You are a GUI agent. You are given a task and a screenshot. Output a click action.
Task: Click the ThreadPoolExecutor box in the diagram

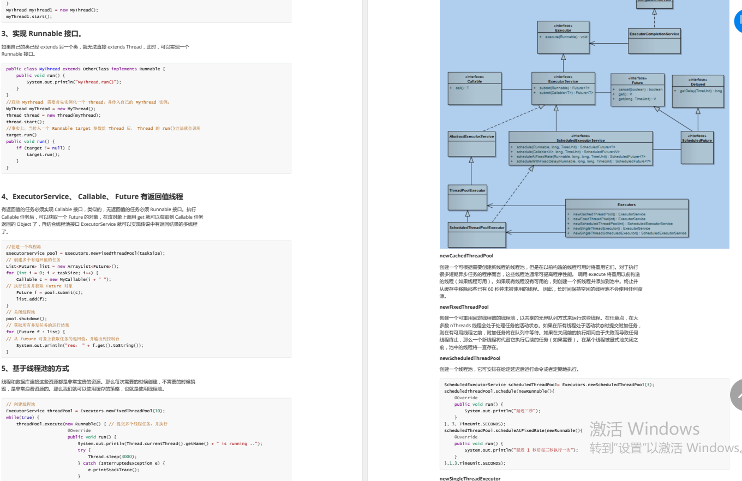(x=467, y=198)
